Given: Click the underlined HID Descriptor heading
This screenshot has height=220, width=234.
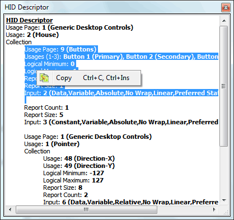Looking at the screenshot, I should click(29, 20).
